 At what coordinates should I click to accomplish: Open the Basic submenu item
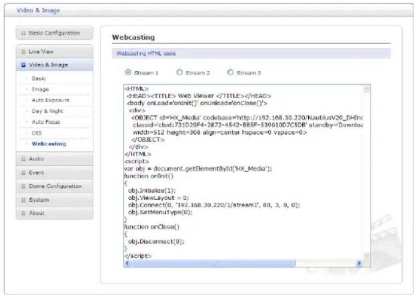(39, 78)
